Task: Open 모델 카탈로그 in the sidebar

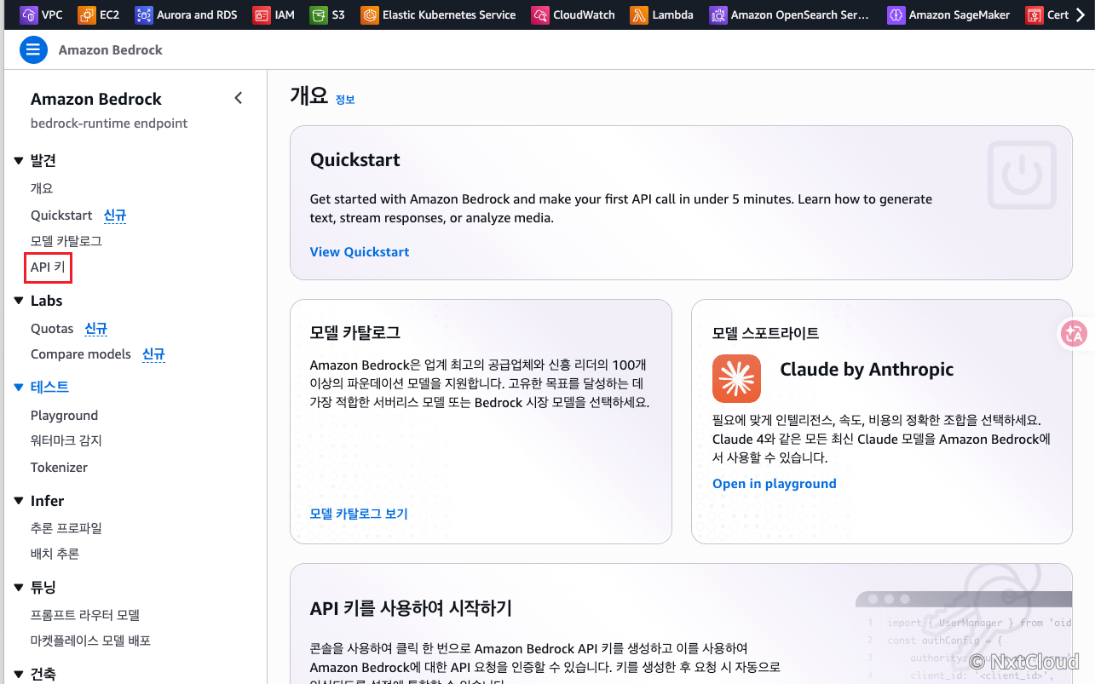Action: [66, 241]
